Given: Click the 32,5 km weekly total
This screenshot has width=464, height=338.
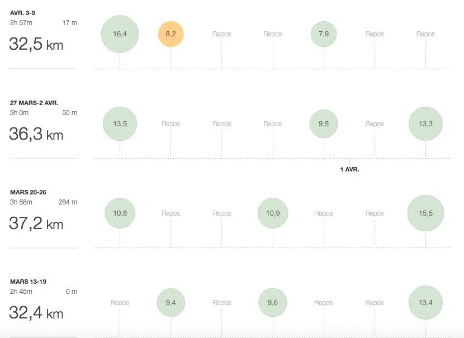Looking at the screenshot, I should click(36, 45).
